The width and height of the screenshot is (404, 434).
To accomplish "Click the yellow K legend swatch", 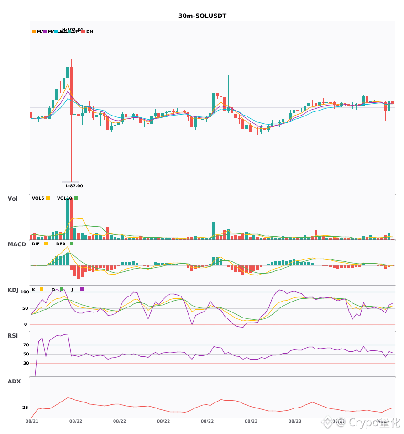I will (x=42, y=289).
